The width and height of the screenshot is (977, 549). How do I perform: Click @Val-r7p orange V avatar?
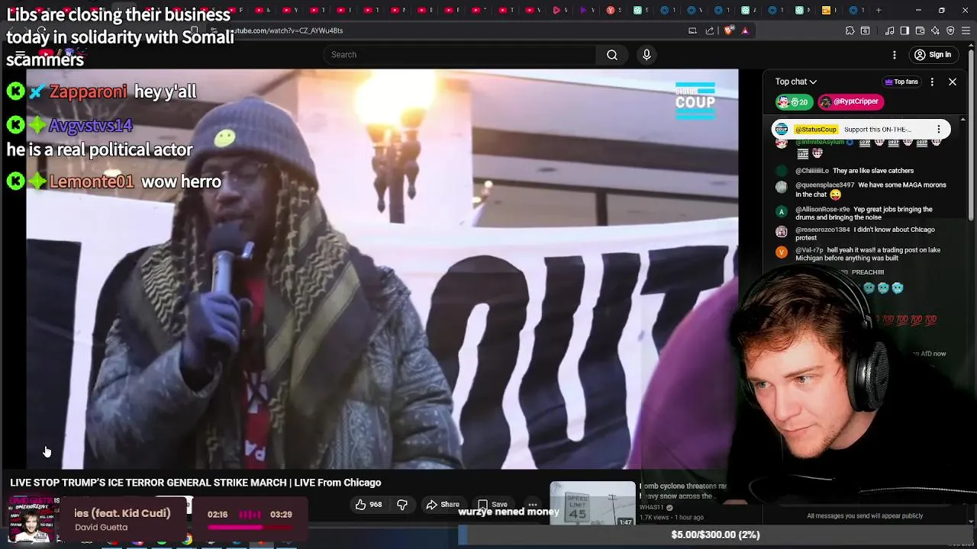(781, 252)
